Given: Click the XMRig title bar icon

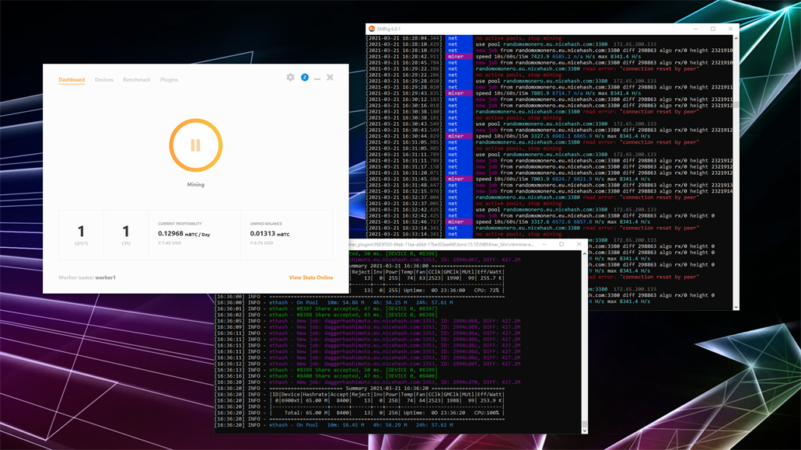Looking at the screenshot, I should point(372,29).
